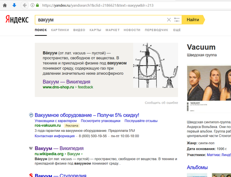Click Маттиас Линдблум participant link
231x177 pixels.
click(x=219, y=155)
